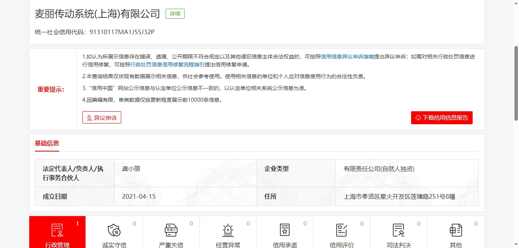This screenshot has width=519, height=248.
Task: Open the 经营异常 tab
Action: click(228, 232)
